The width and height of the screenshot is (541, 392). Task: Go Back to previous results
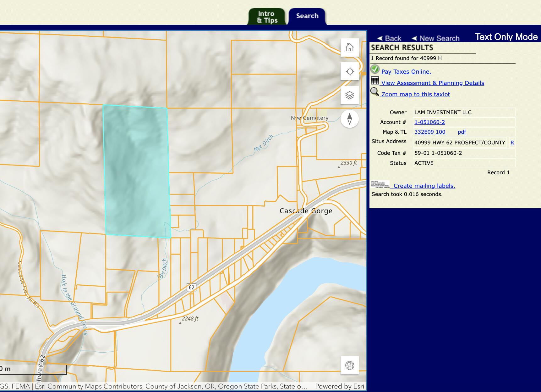[x=389, y=38]
